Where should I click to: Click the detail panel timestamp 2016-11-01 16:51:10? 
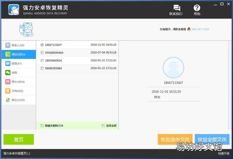click(x=166, y=92)
